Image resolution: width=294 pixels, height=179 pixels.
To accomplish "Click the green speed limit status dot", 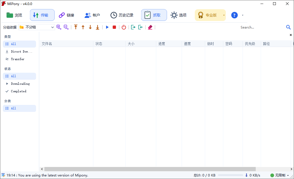I will [272, 175].
